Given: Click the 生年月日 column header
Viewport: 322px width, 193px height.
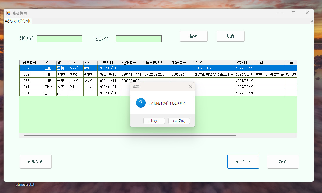Looking at the screenshot, I should (108, 63).
